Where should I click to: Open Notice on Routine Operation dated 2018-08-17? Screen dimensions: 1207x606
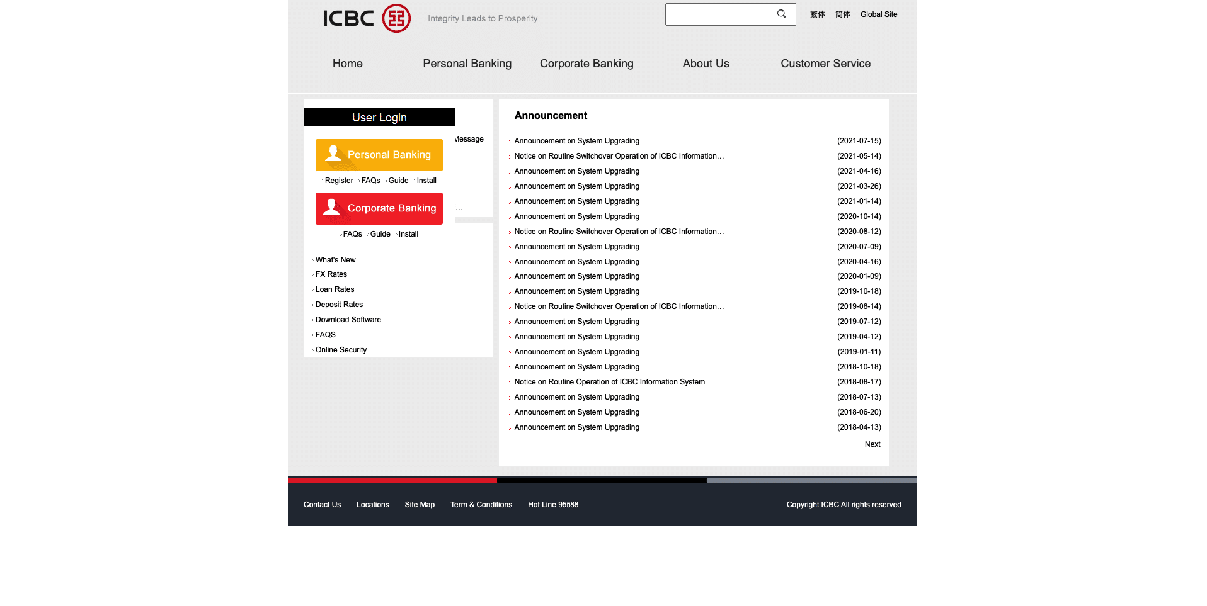coord(609,382)
